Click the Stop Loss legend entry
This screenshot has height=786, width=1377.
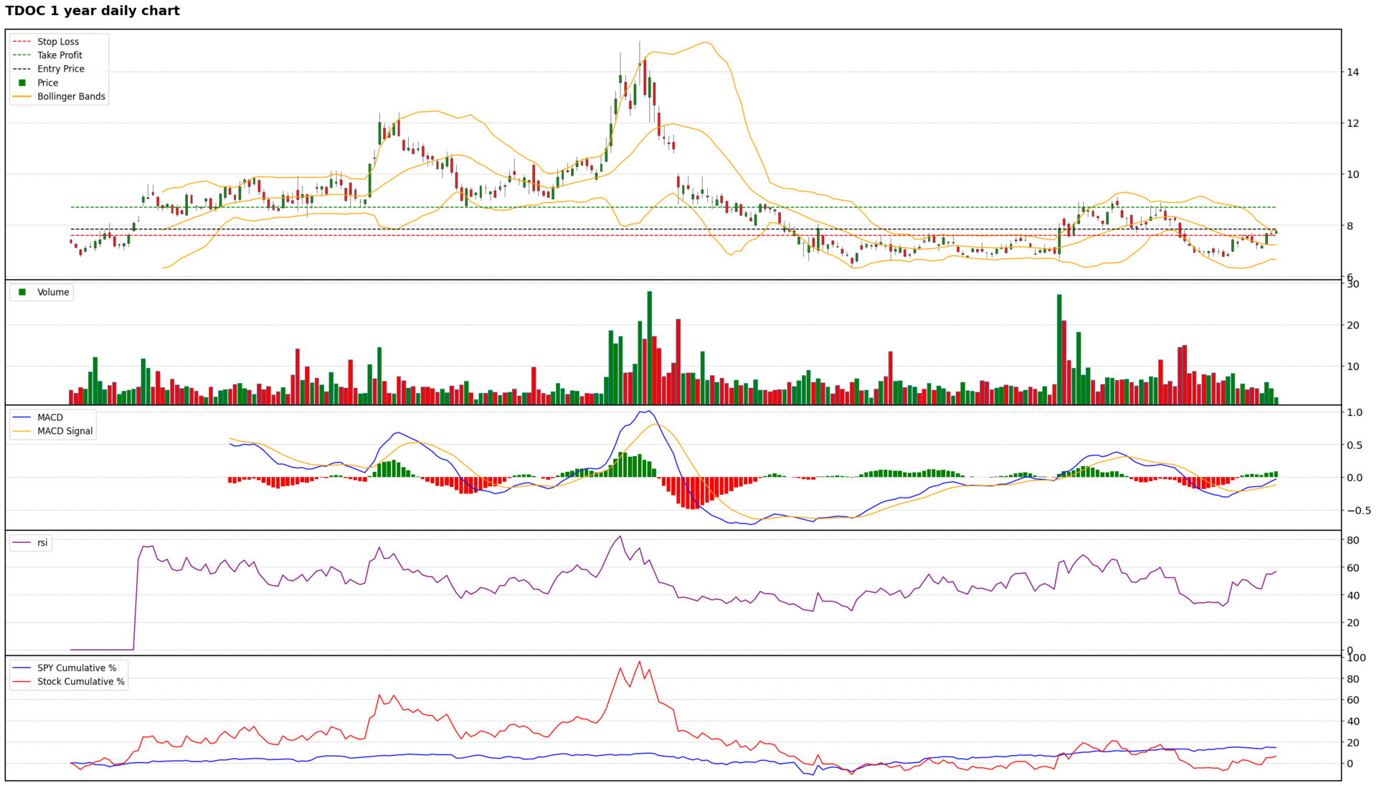[58, 42]
